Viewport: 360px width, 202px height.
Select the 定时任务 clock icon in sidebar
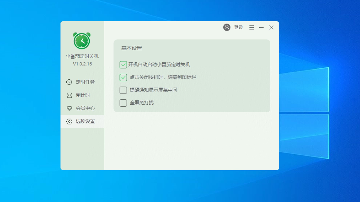(x=69, y=82)
